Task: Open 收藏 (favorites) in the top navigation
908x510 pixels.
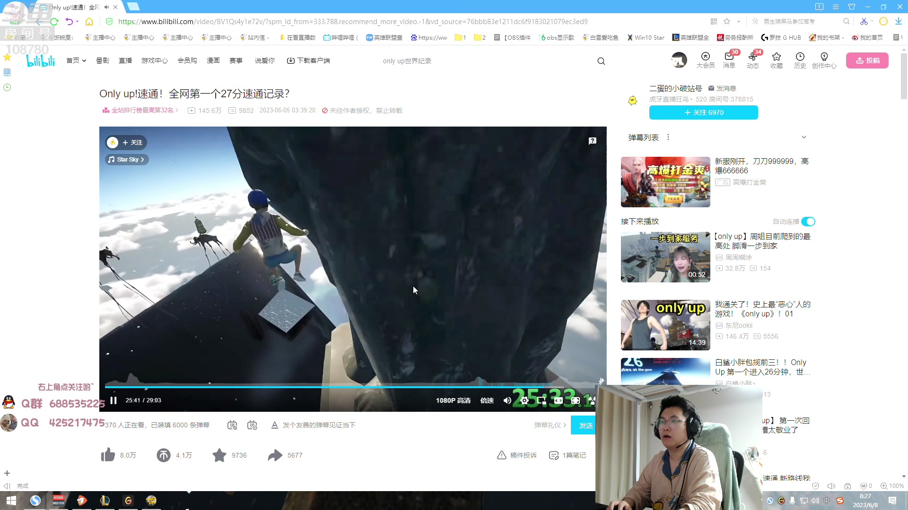Action: (776, 60)
